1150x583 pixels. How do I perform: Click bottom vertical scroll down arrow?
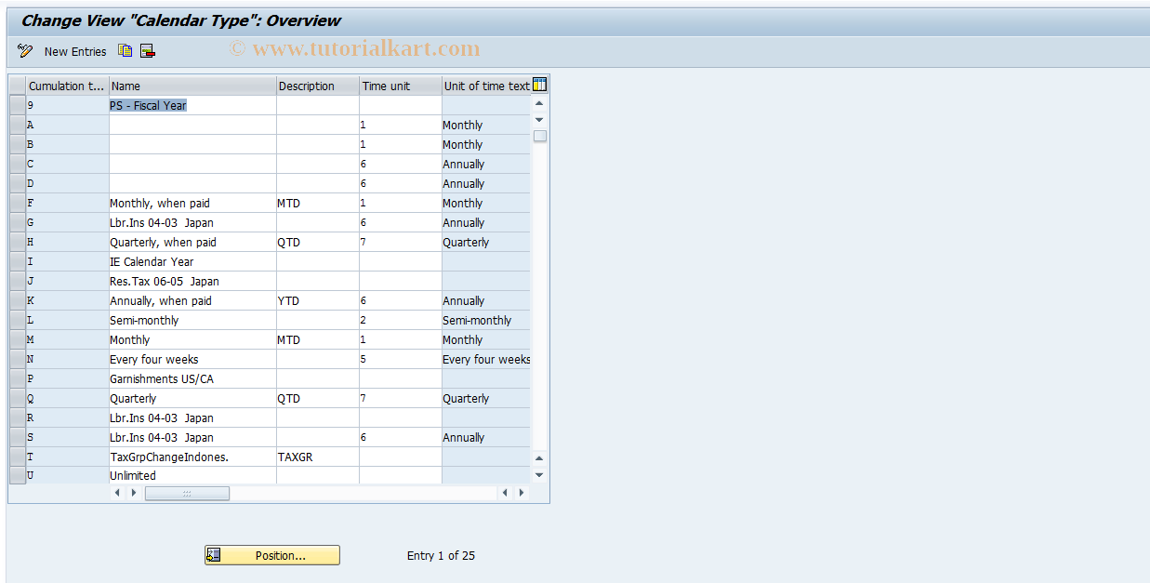pyautogui.click(x=539, y=475)
